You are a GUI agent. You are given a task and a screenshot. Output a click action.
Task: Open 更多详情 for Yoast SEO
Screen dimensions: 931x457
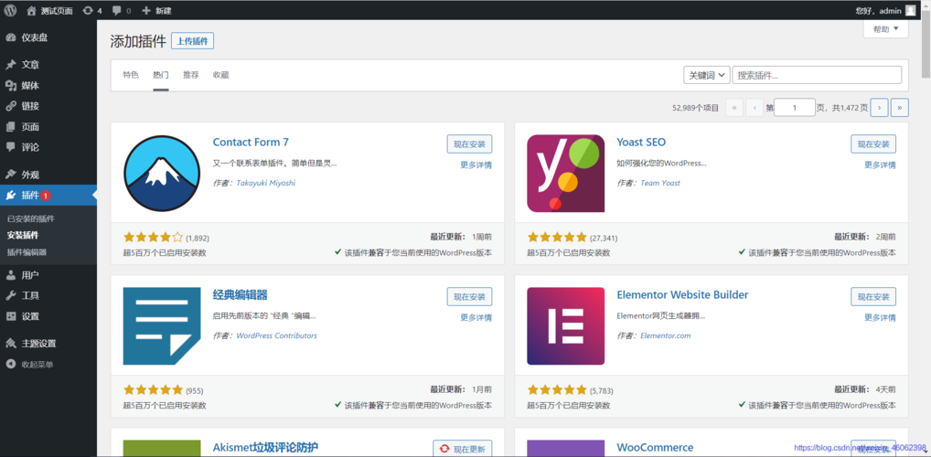[880, 165]
